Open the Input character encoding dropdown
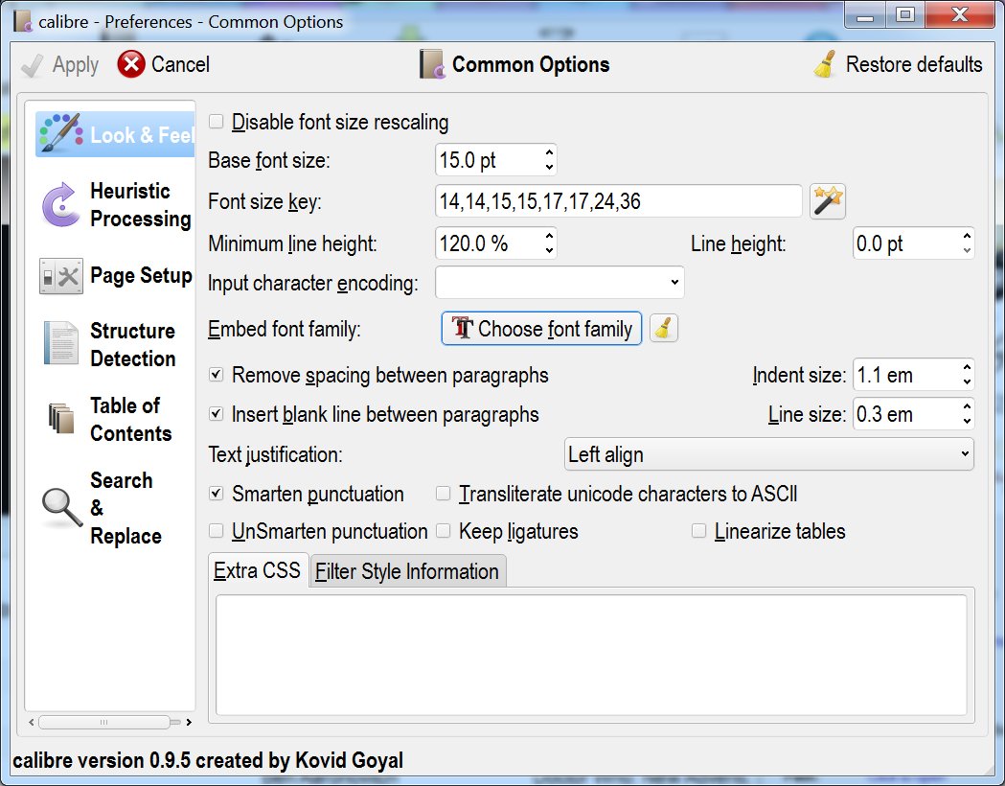The image size is (1005, 786). (560, 282)
